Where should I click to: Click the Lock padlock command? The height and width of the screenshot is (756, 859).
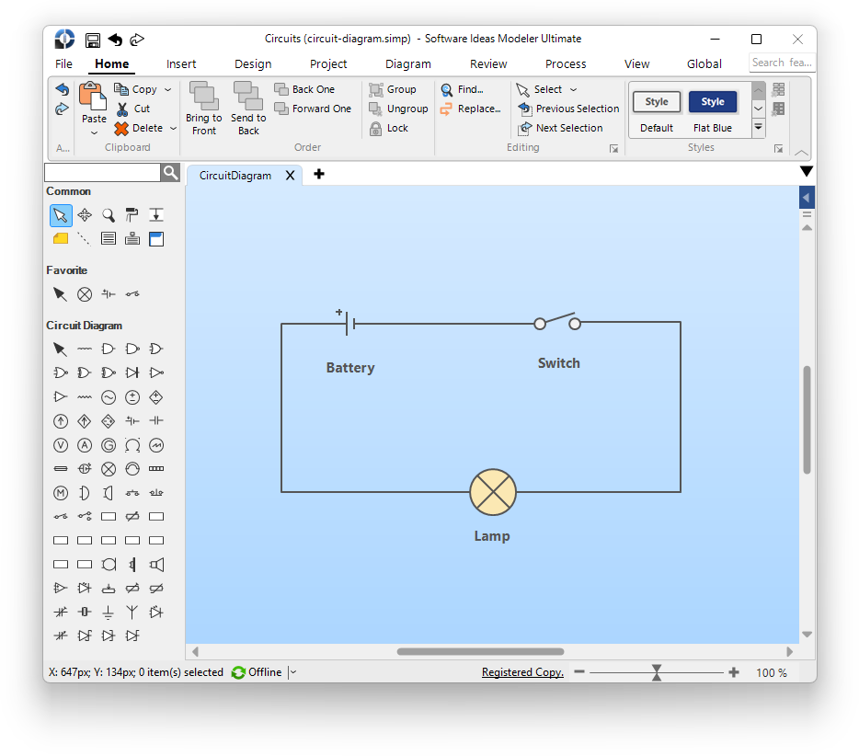coord(389,128)
